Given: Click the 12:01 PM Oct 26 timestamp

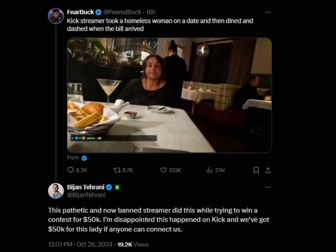Looking at the screenshot, I should [x=80, y=244].
